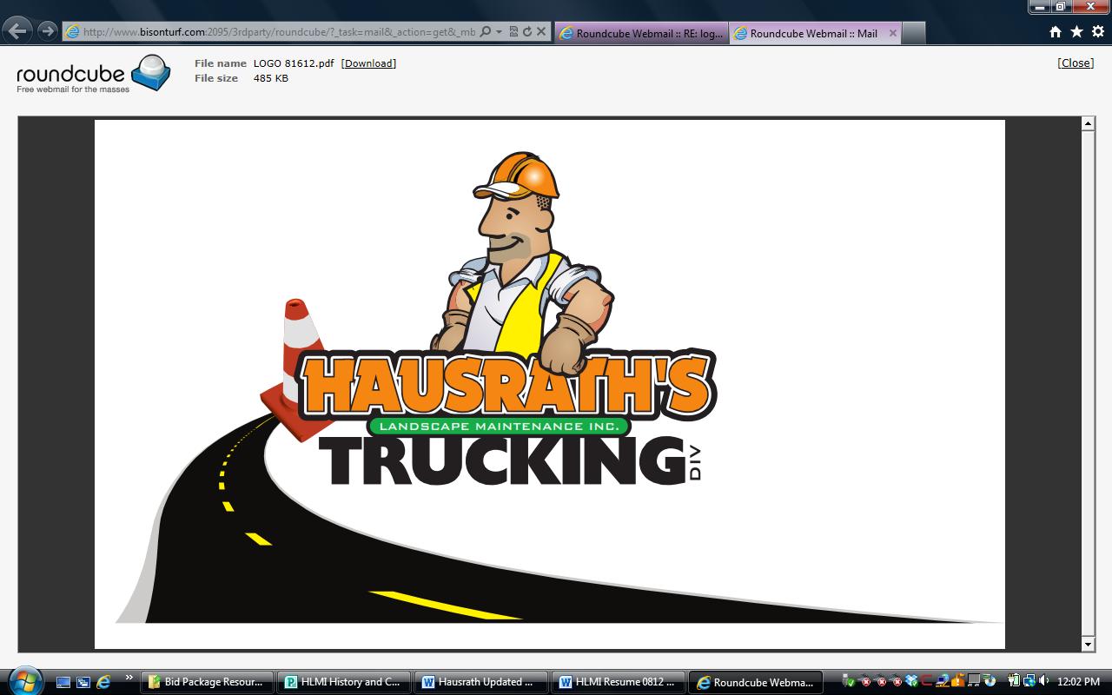The height and width of the screenshot is (695, 1112).
Task: Click the file size value 485 KB
Action: [x=271, y=78]
